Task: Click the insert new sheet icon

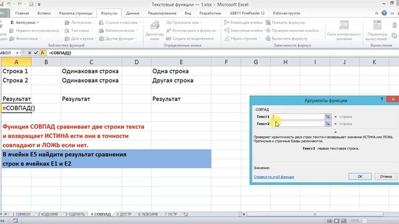Action: coord(186,214)
